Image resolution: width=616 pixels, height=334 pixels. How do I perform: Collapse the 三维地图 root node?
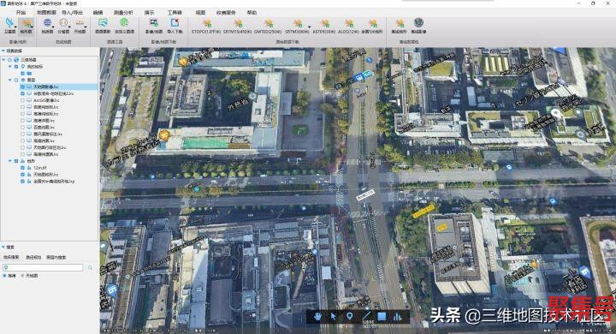(3, 60)
